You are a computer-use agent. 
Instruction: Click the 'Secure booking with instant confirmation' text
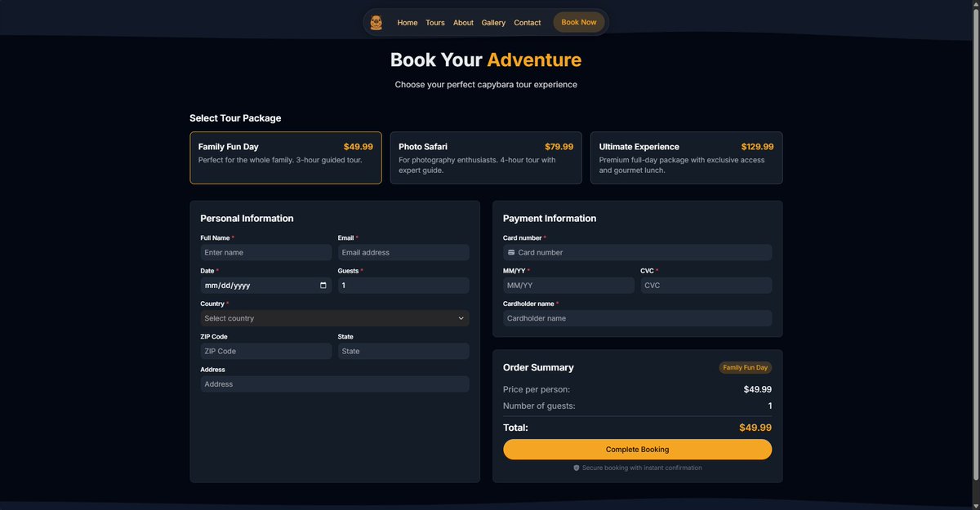(642, 468)
